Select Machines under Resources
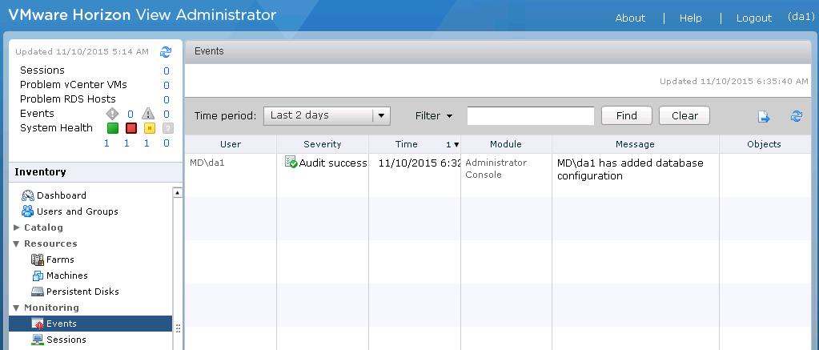 [x=66, y=276]
